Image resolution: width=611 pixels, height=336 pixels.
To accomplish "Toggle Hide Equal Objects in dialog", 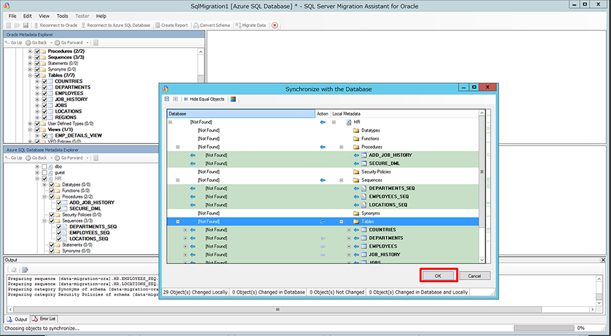I will (204, 99).
